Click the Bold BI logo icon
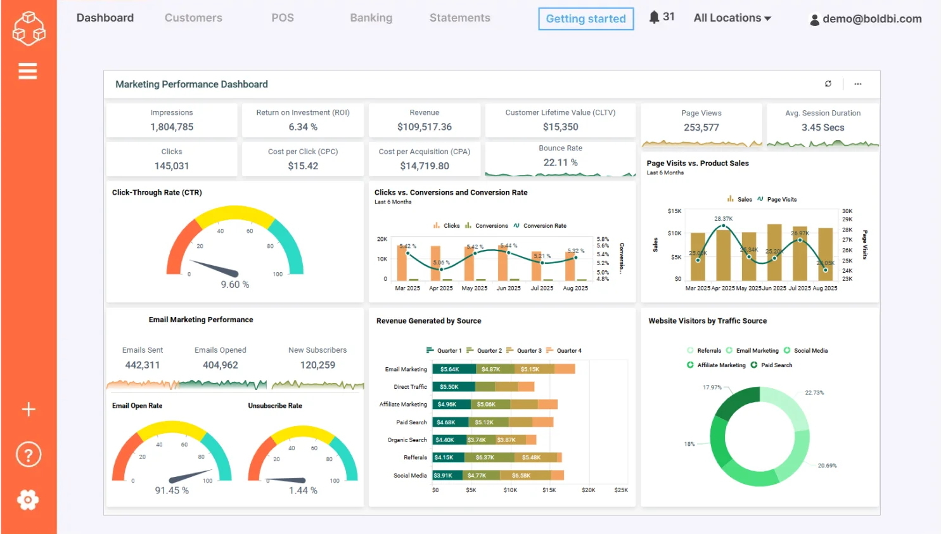 click(29, 29)
